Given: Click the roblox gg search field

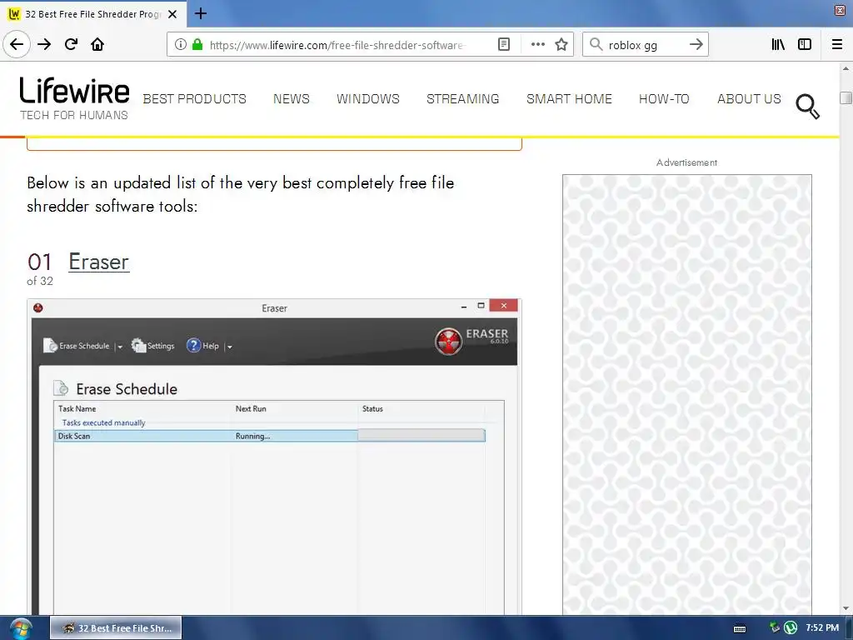Looking at the screenshot, I should point(645,45).
